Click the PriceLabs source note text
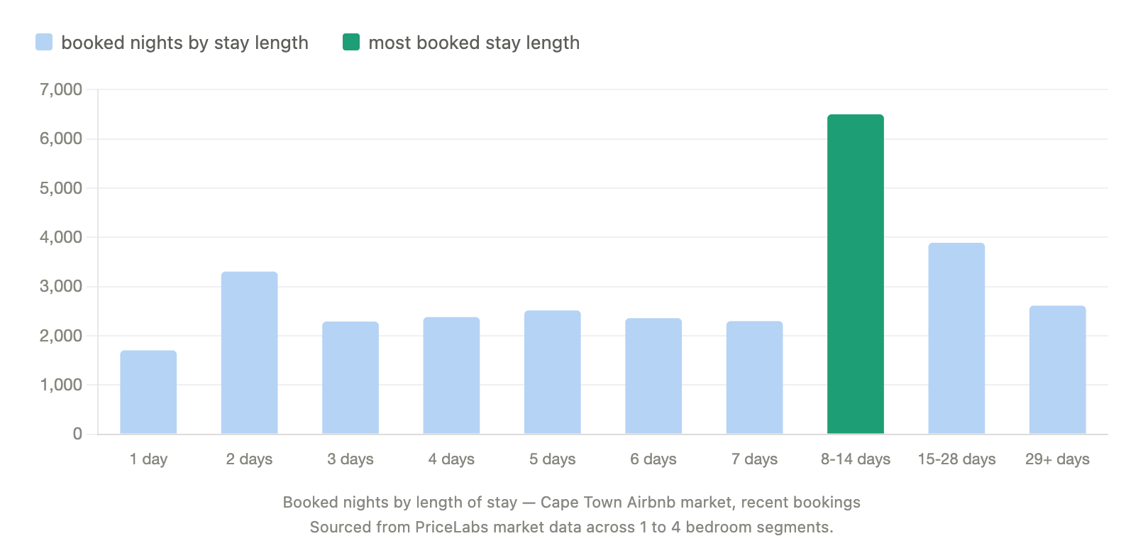The image size is (1121, 558). point(571,527)
